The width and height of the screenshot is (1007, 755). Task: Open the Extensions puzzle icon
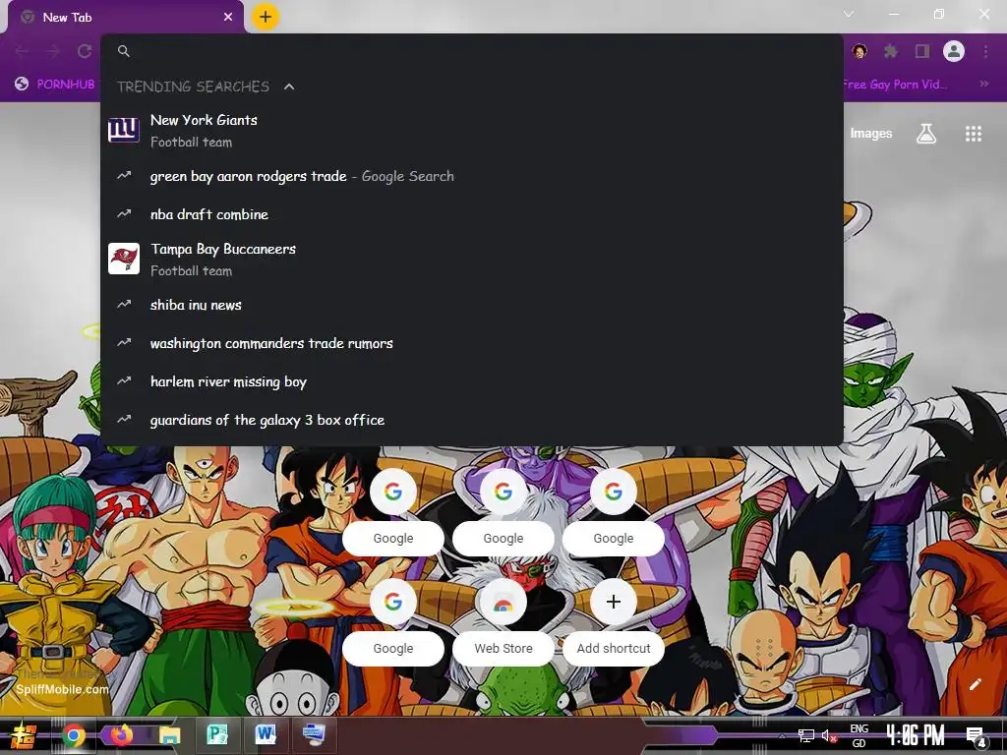(891, 51)
